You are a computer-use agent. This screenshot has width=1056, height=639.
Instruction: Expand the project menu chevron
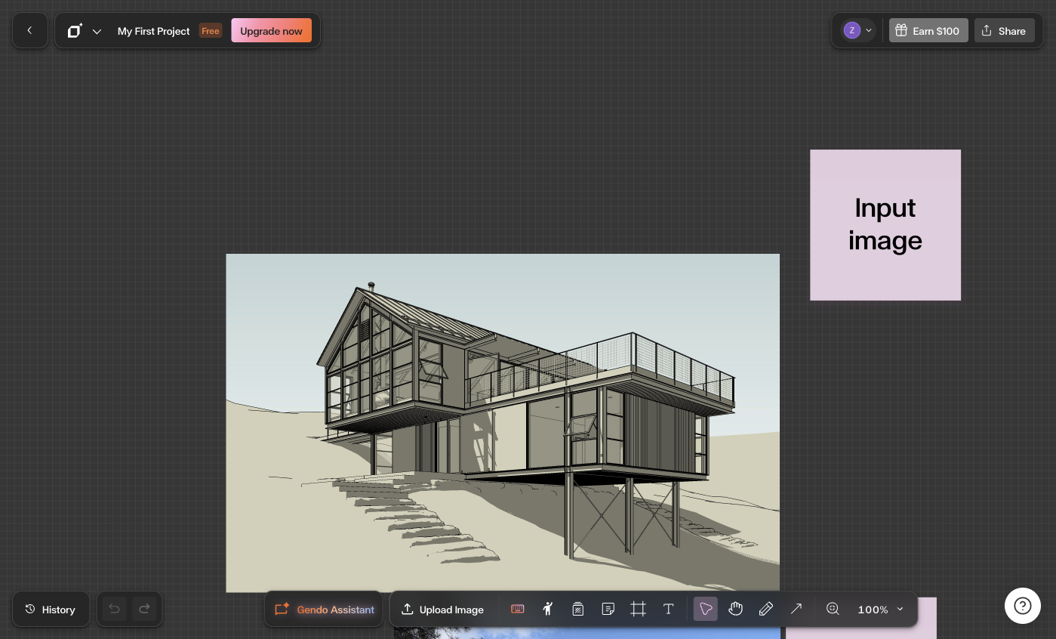coord(97,32)
